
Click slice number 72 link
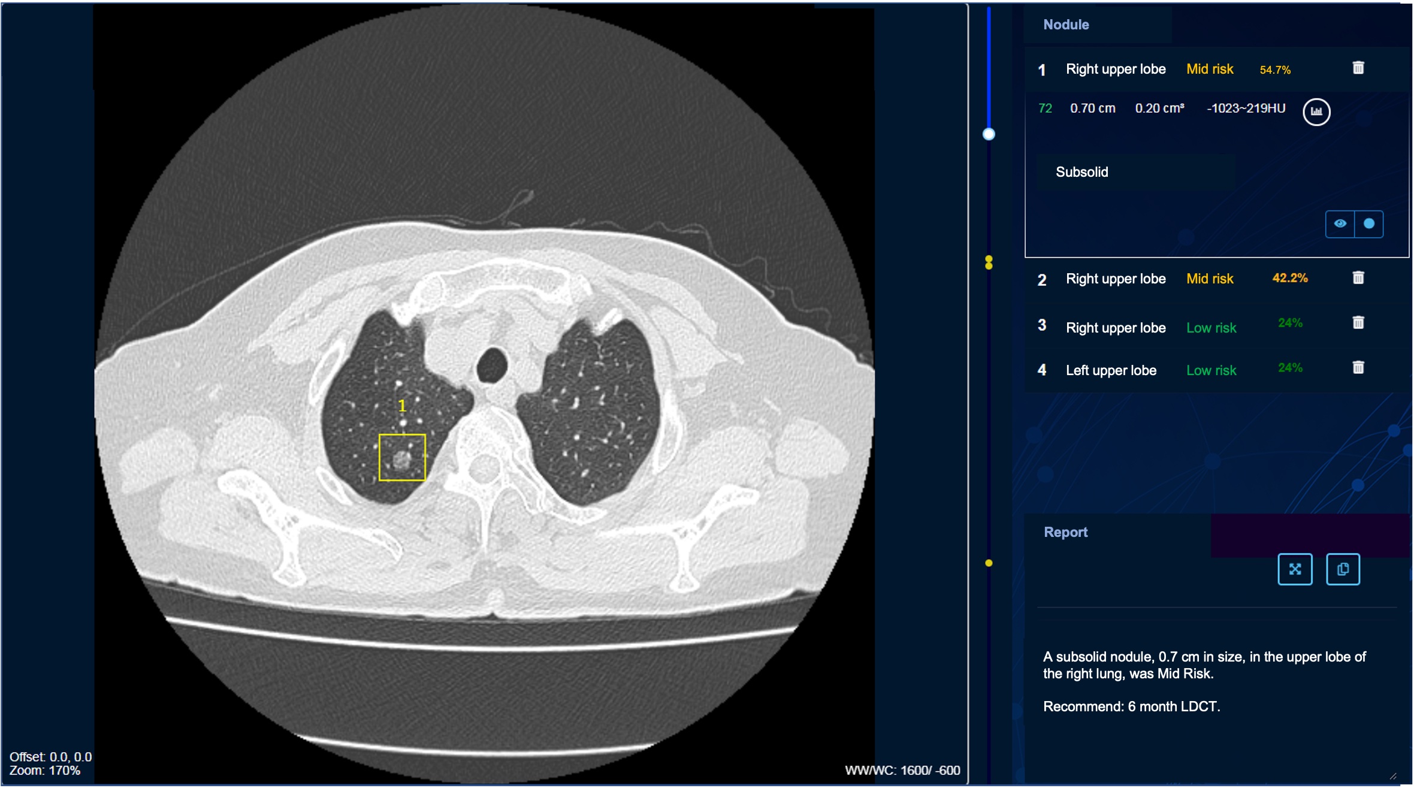pyautogui.click(x=1045, y=108)
